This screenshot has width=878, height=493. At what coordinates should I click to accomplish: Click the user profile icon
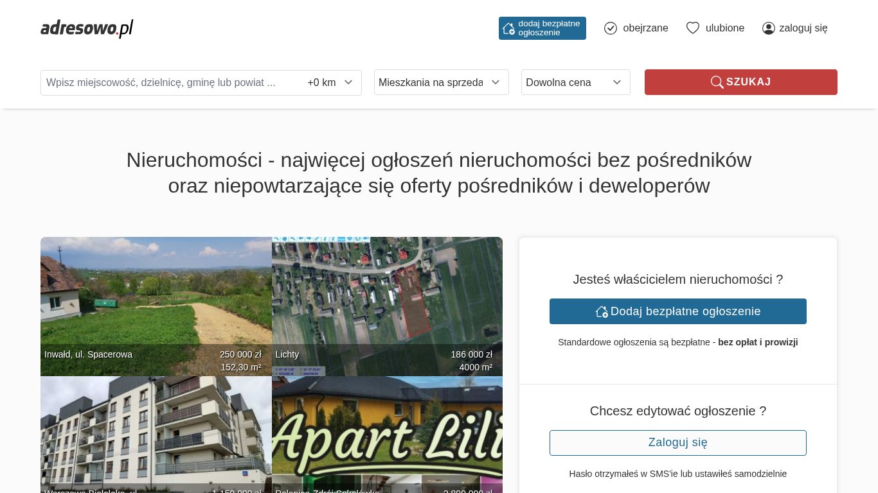click(x=769, y=28)
